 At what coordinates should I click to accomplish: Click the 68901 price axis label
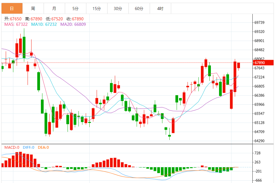tap(259, 41)
